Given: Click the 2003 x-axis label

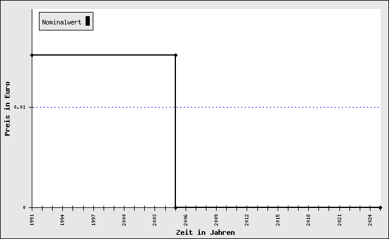Looking at the screenshot, I should (x=155, y=220).
